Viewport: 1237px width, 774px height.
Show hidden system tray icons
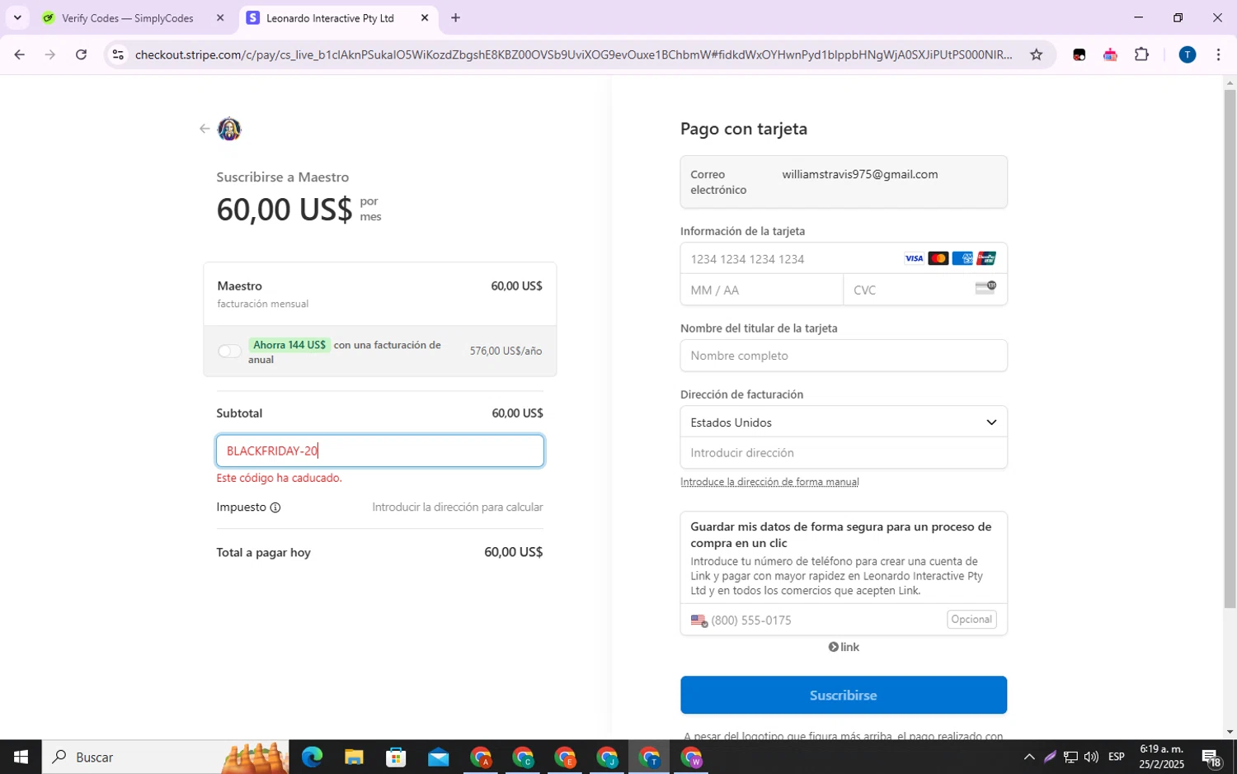point(1029,757)
